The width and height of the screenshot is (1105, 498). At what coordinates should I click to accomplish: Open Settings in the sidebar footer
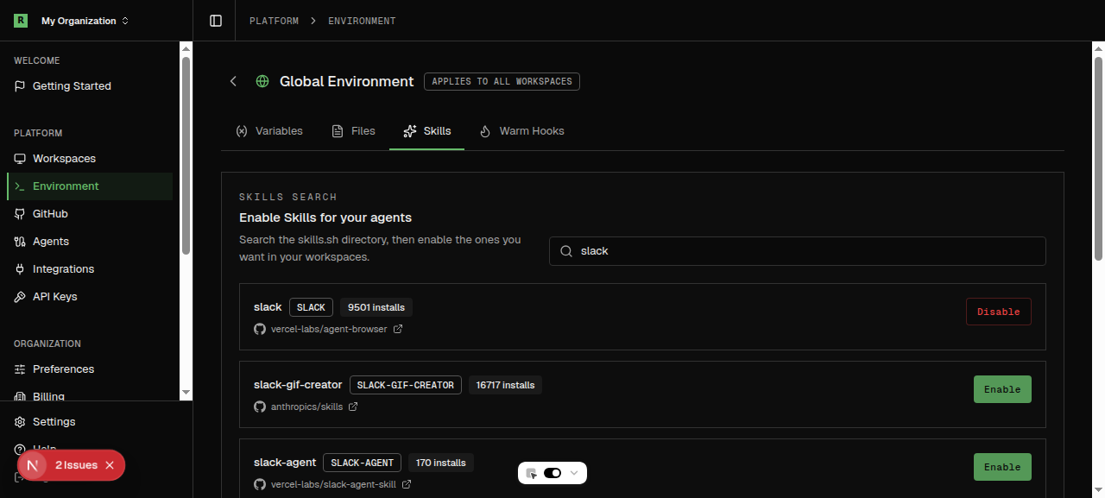(90, 422)
